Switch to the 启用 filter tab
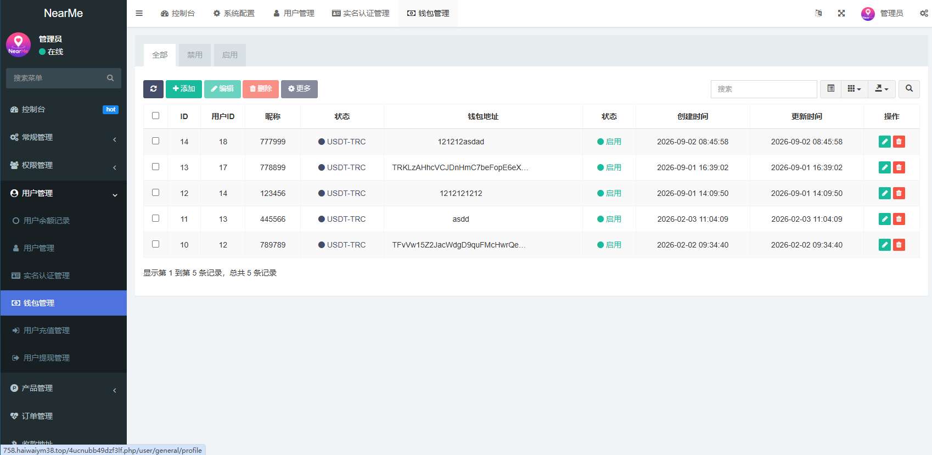This screenshot has width=932, height=455. pos(230,55)
